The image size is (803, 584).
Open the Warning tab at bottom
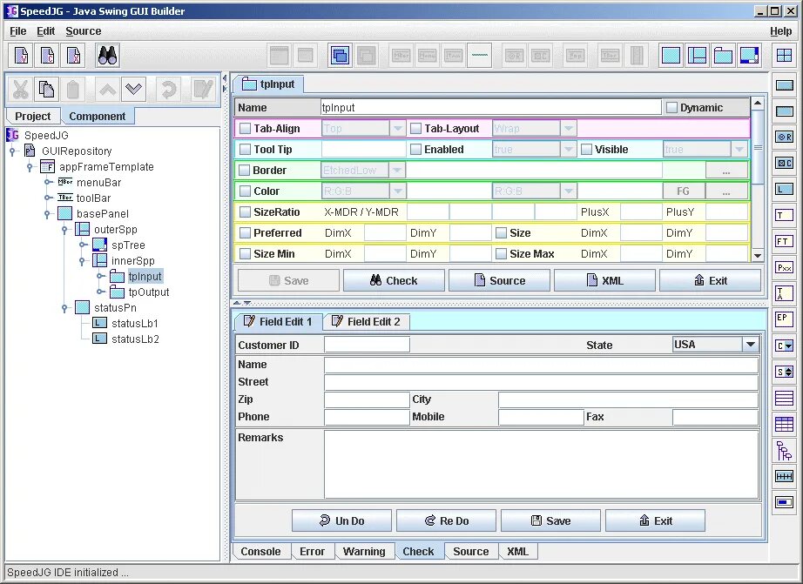[x=364, y=551]
